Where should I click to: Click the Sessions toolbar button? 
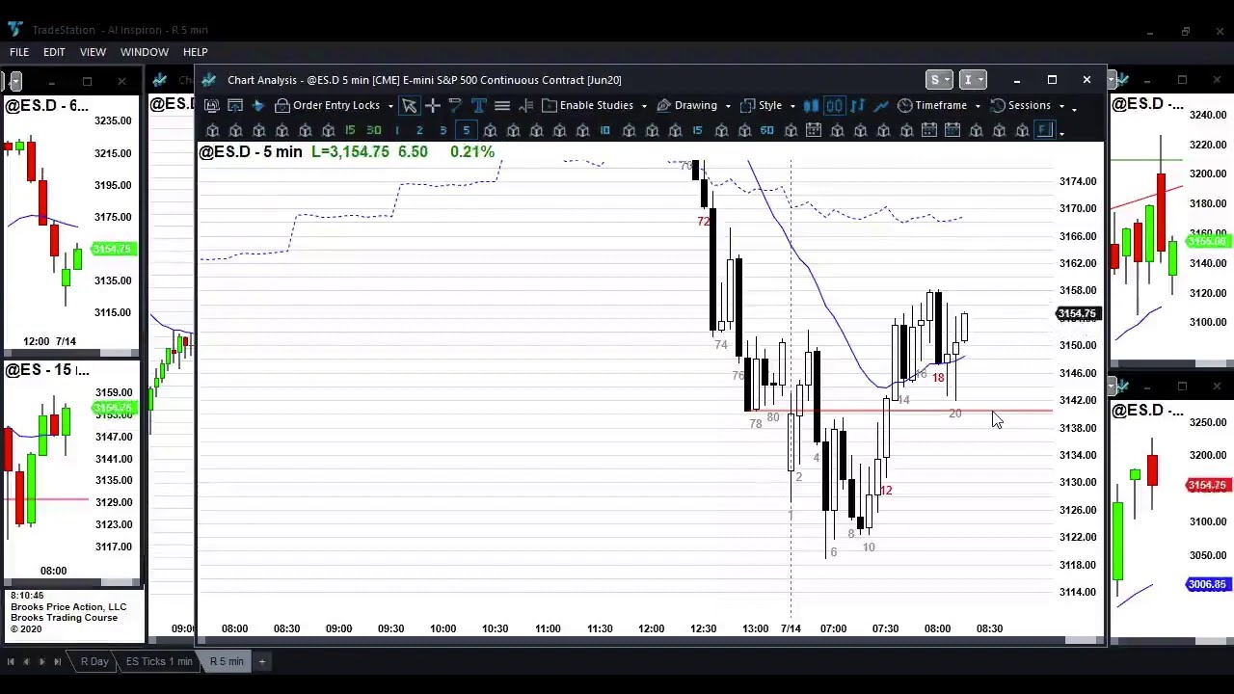pyautogui.click(x=1020, y=105)
